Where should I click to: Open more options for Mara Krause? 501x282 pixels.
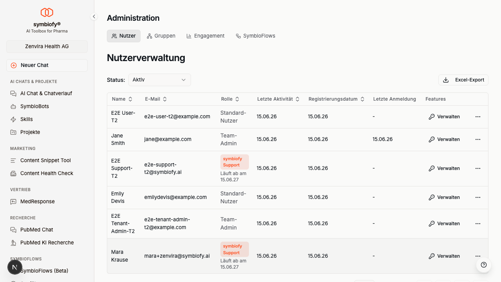[478, 256]
